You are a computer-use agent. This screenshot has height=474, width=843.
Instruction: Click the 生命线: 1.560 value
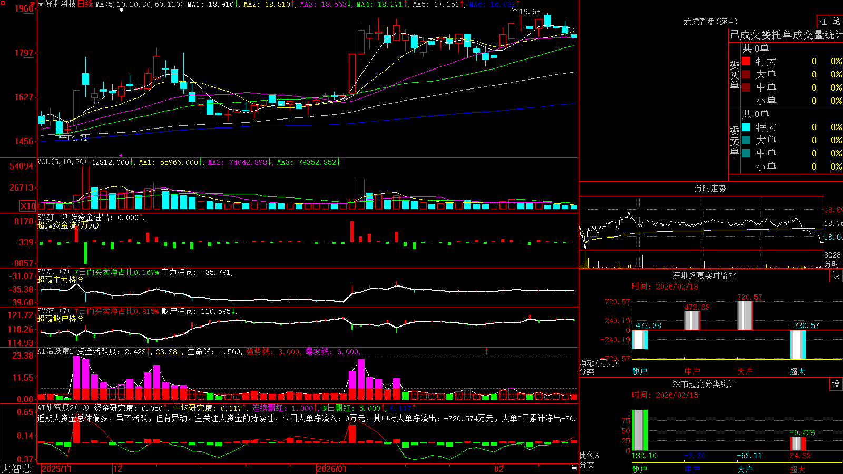pyautogui.click(x=214, y=352)
